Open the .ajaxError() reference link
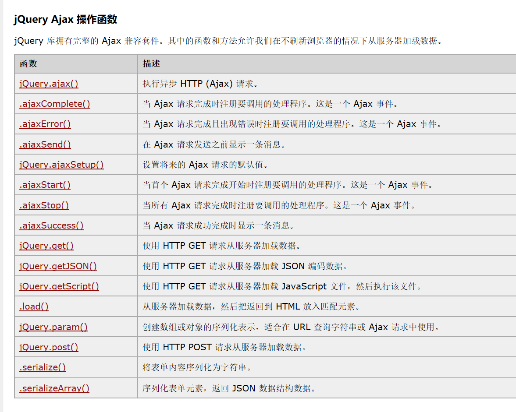Viewport: 516px width, 412px height. [x=45, y=124]
